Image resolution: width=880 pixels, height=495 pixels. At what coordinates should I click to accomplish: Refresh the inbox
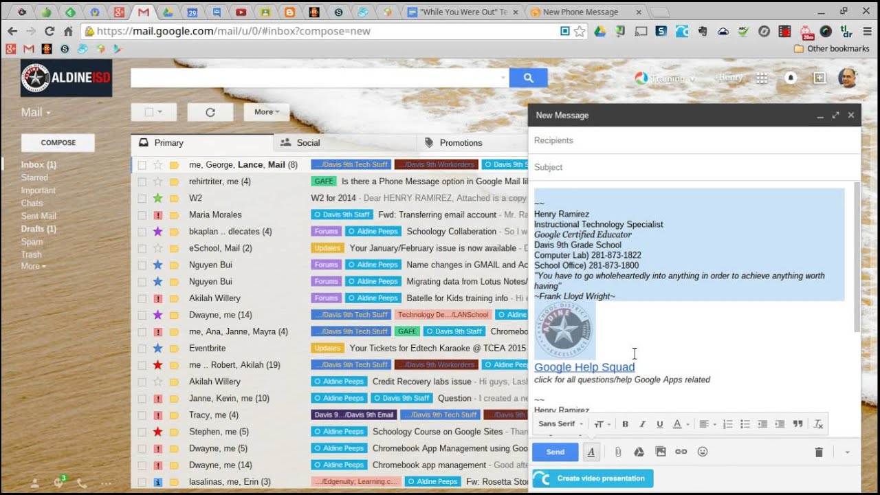click(x=210, y=112)
